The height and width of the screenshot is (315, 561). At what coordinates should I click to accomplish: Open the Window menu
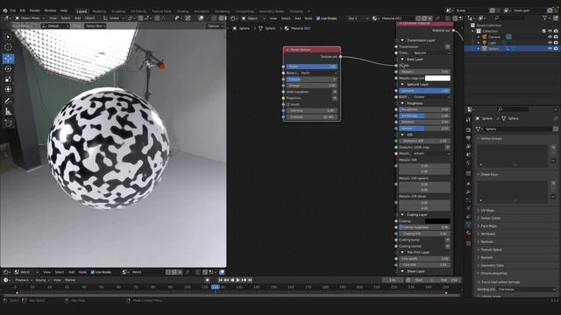[x=50, y=10]
